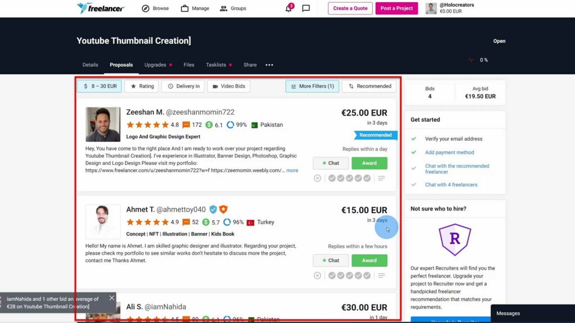Open the Holocreators profile avatar
Screen dimensions: 575x323
tap(431, 8)
